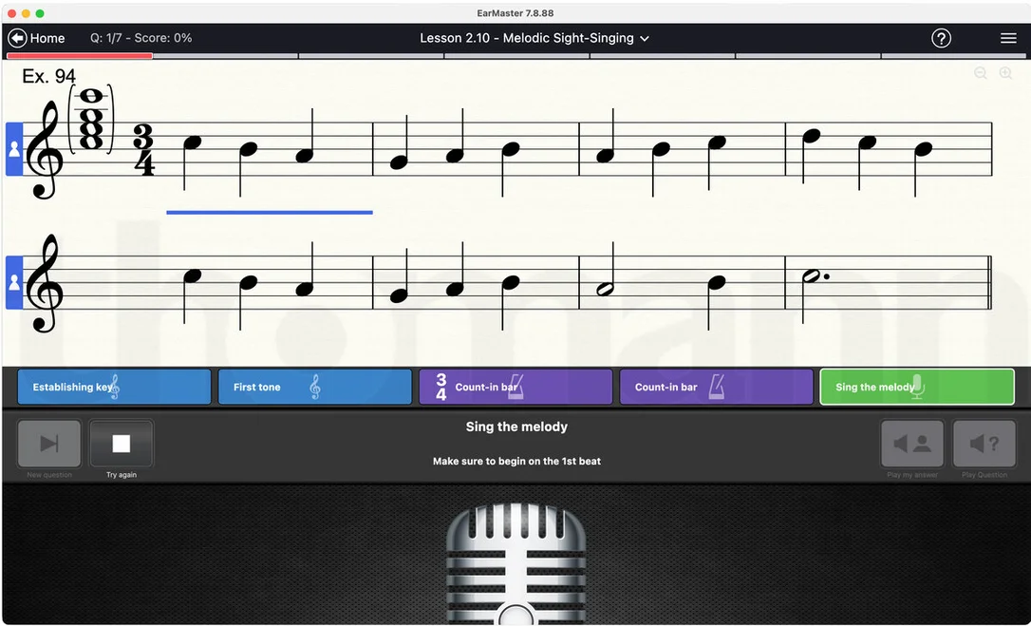Select the First tone step

(314, 387)
